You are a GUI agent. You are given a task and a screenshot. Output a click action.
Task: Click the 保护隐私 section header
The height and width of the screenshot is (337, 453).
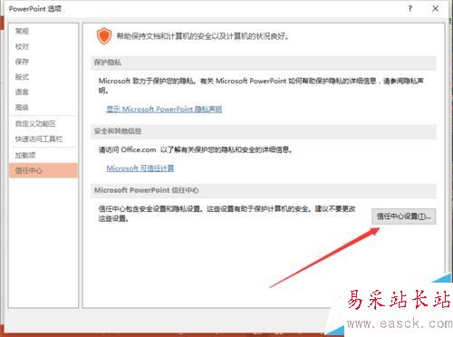[x=264, y=63]
